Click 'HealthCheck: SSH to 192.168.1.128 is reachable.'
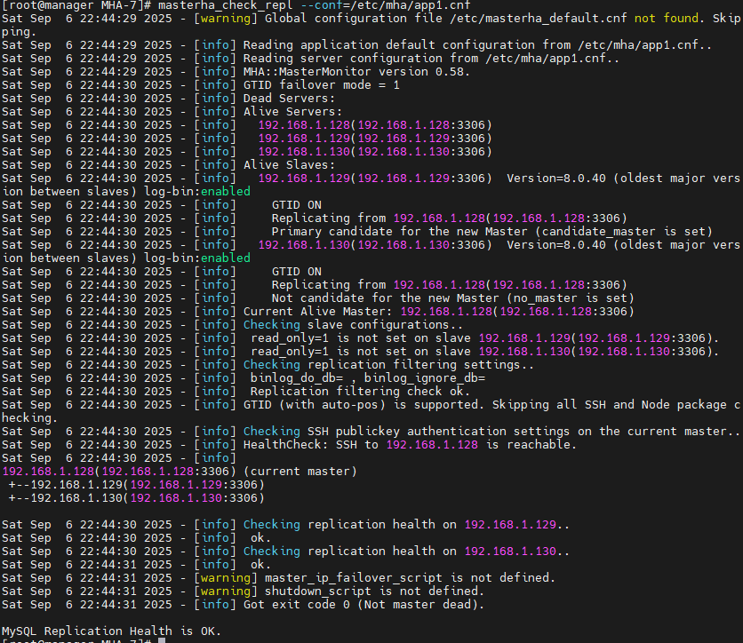 (410, 445)
